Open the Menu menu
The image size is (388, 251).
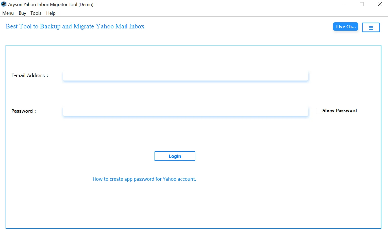tap(8, 13)
